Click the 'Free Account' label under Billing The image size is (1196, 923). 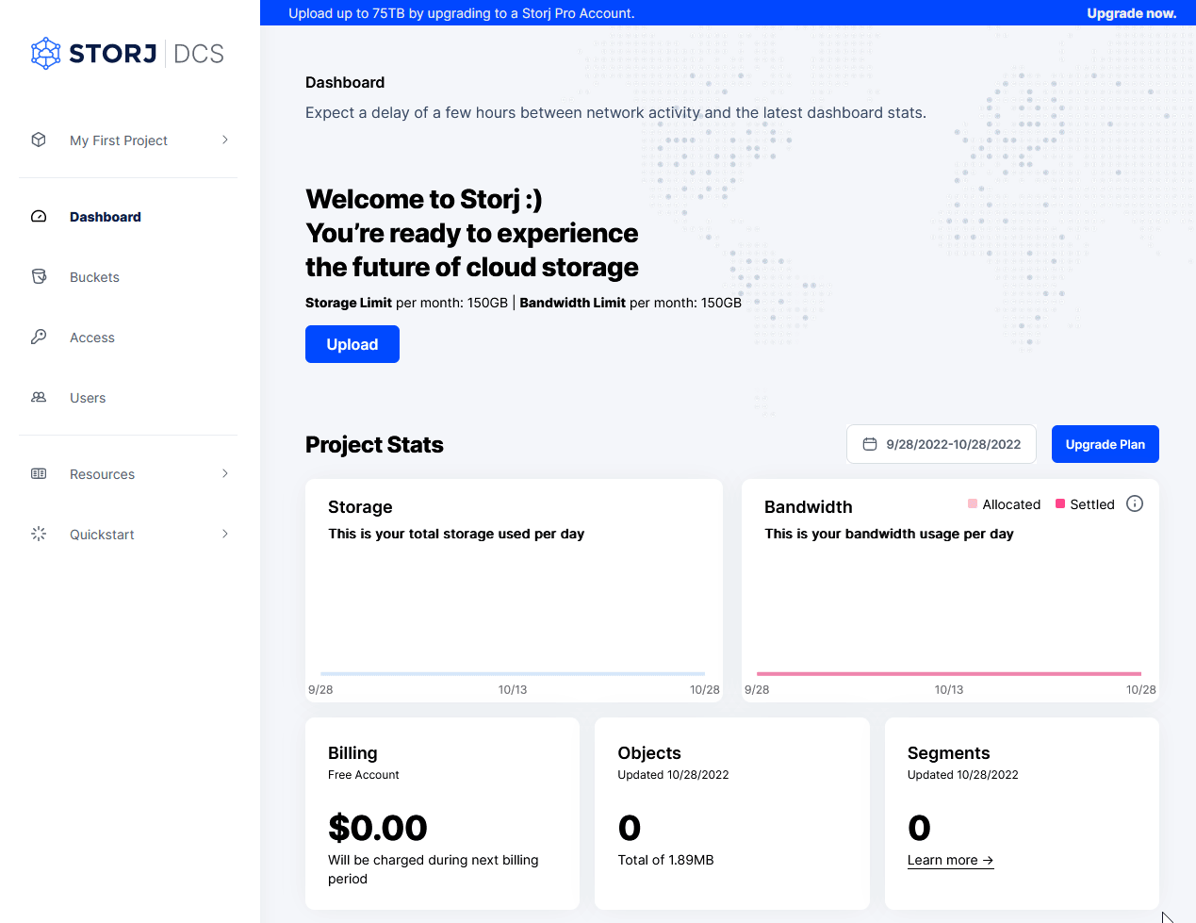coord(364,775)
